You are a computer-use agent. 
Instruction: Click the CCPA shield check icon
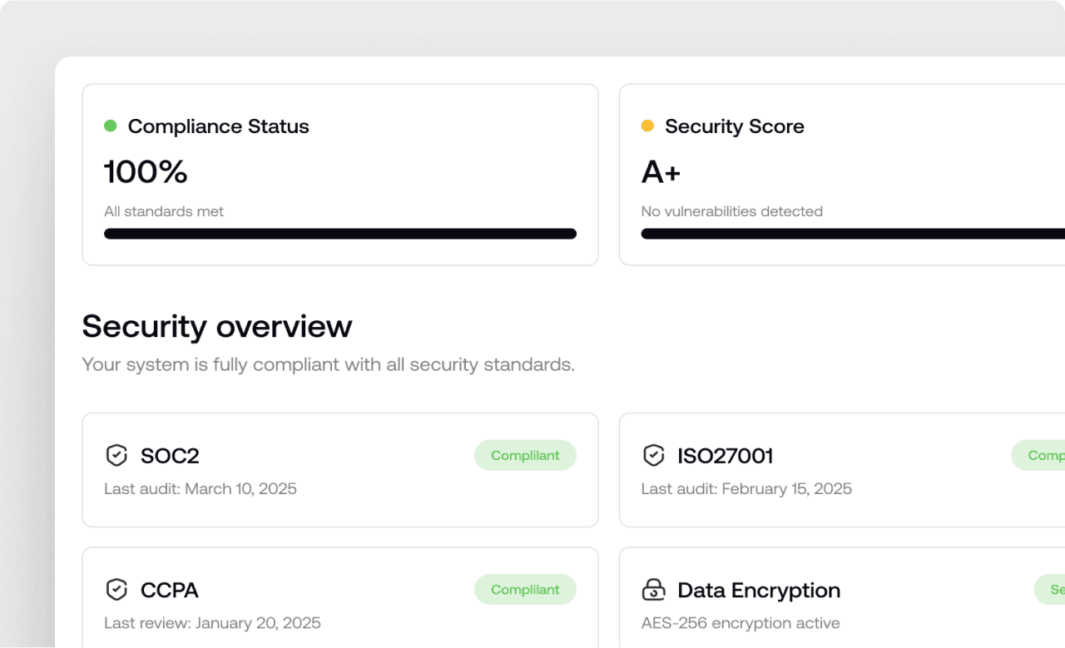pos(116,589)
